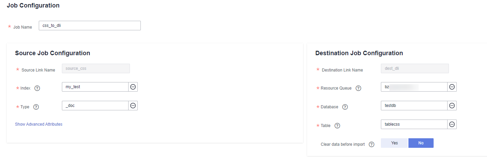Browse resource queues with ellipsis button
Screen dimensions: 487x157
pyautogui.click(x=452, y=87)
